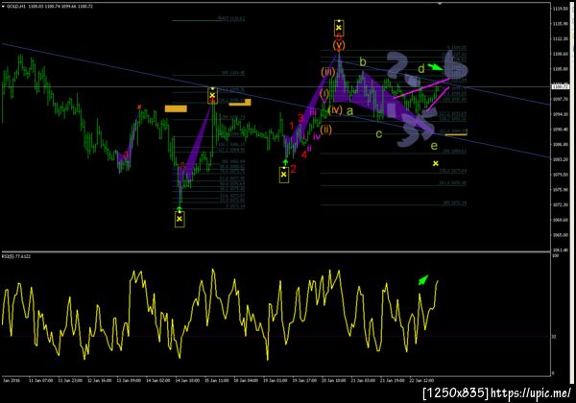Click the wave label a
The height and width of the screenshot is (403, 576).
coord(349,111)
